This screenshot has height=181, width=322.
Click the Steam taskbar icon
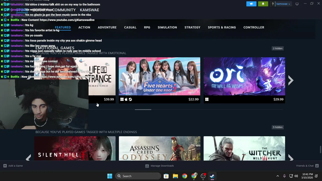[x=212, y=176]
